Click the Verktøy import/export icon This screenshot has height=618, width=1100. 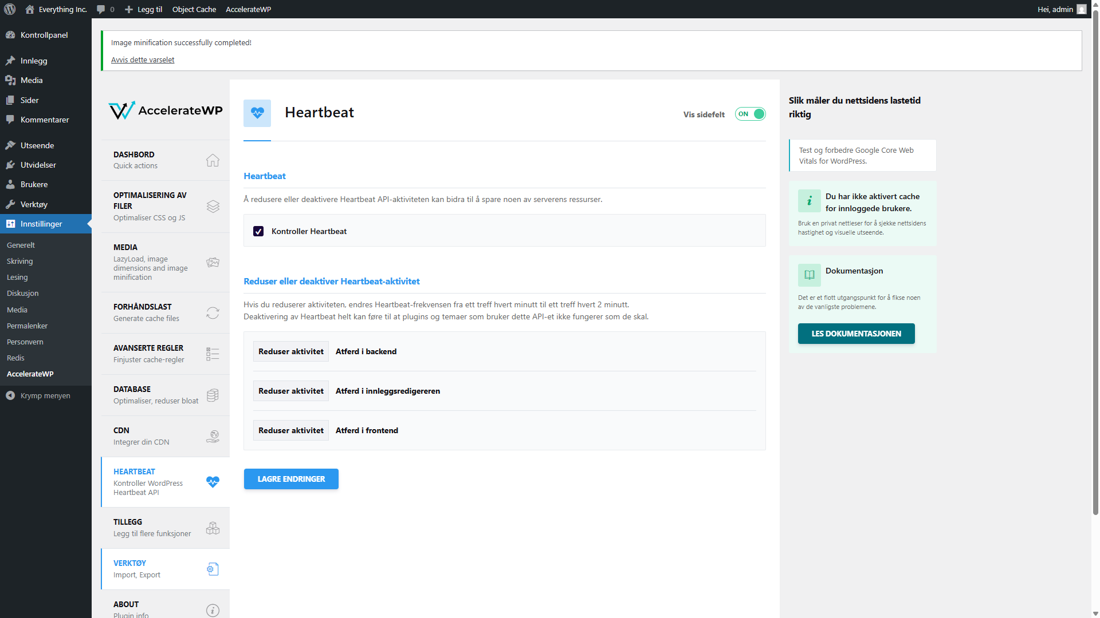[213, 569]
